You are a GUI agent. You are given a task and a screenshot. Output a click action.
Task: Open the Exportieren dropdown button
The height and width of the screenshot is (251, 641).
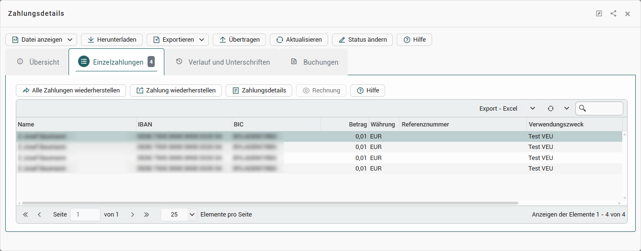tap(177, 40)
